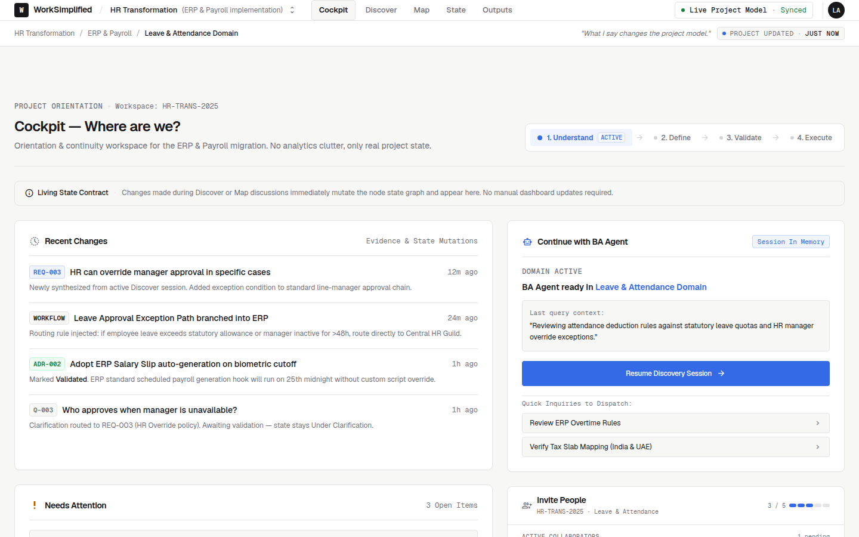Image resolution: width=859 pixels, height=537 pixels.
Task: Open the LA user avatar menu
Action: [836, 10]
